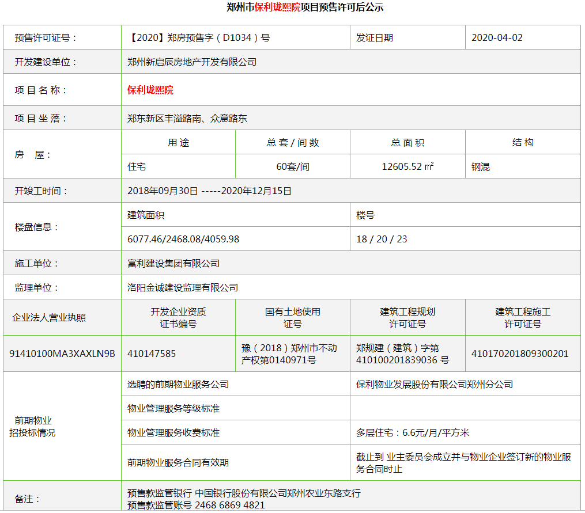Click 选聘的前期物业服务公司 row label
The image size is (585, 513).
click(x=178, y=384)
